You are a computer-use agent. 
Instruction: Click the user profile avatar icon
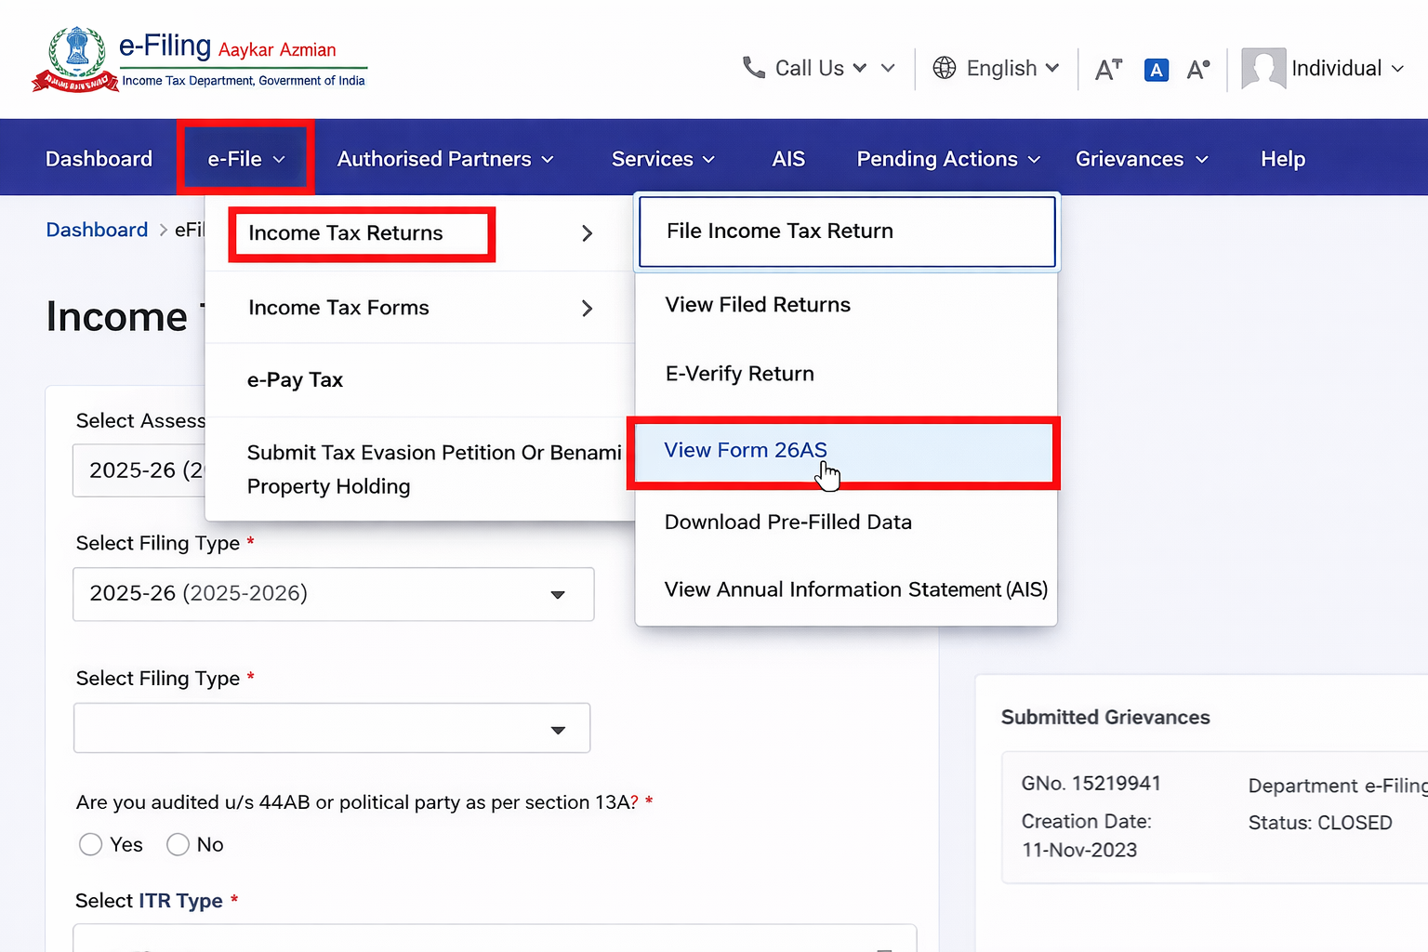1263,69
